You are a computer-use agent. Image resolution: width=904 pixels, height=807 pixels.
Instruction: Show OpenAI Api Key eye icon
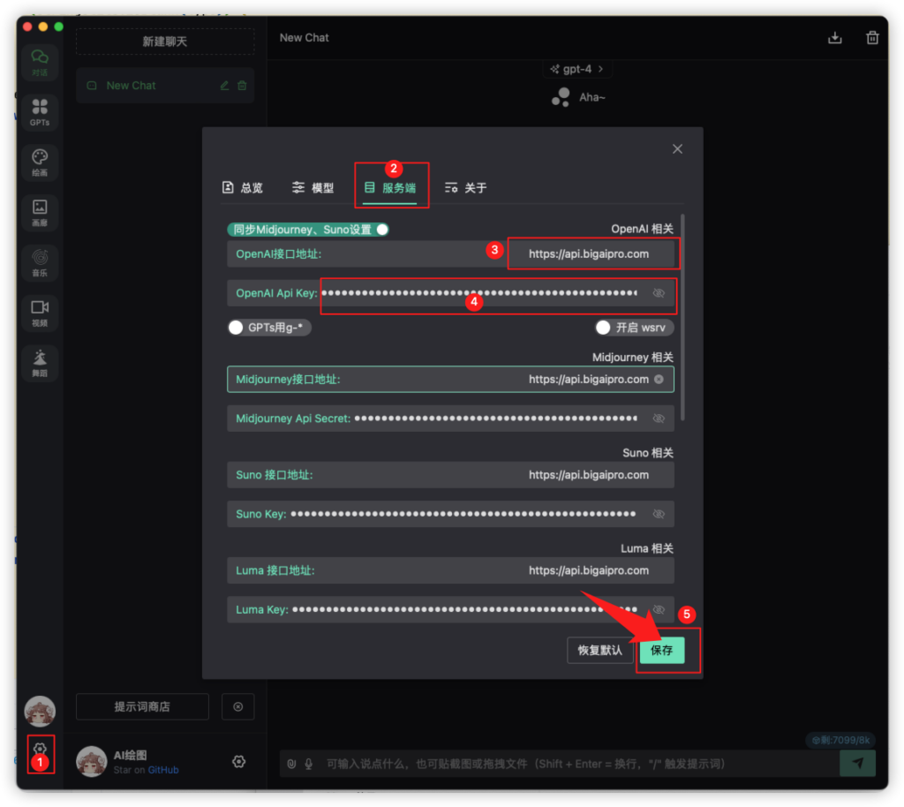click(659, 293)
